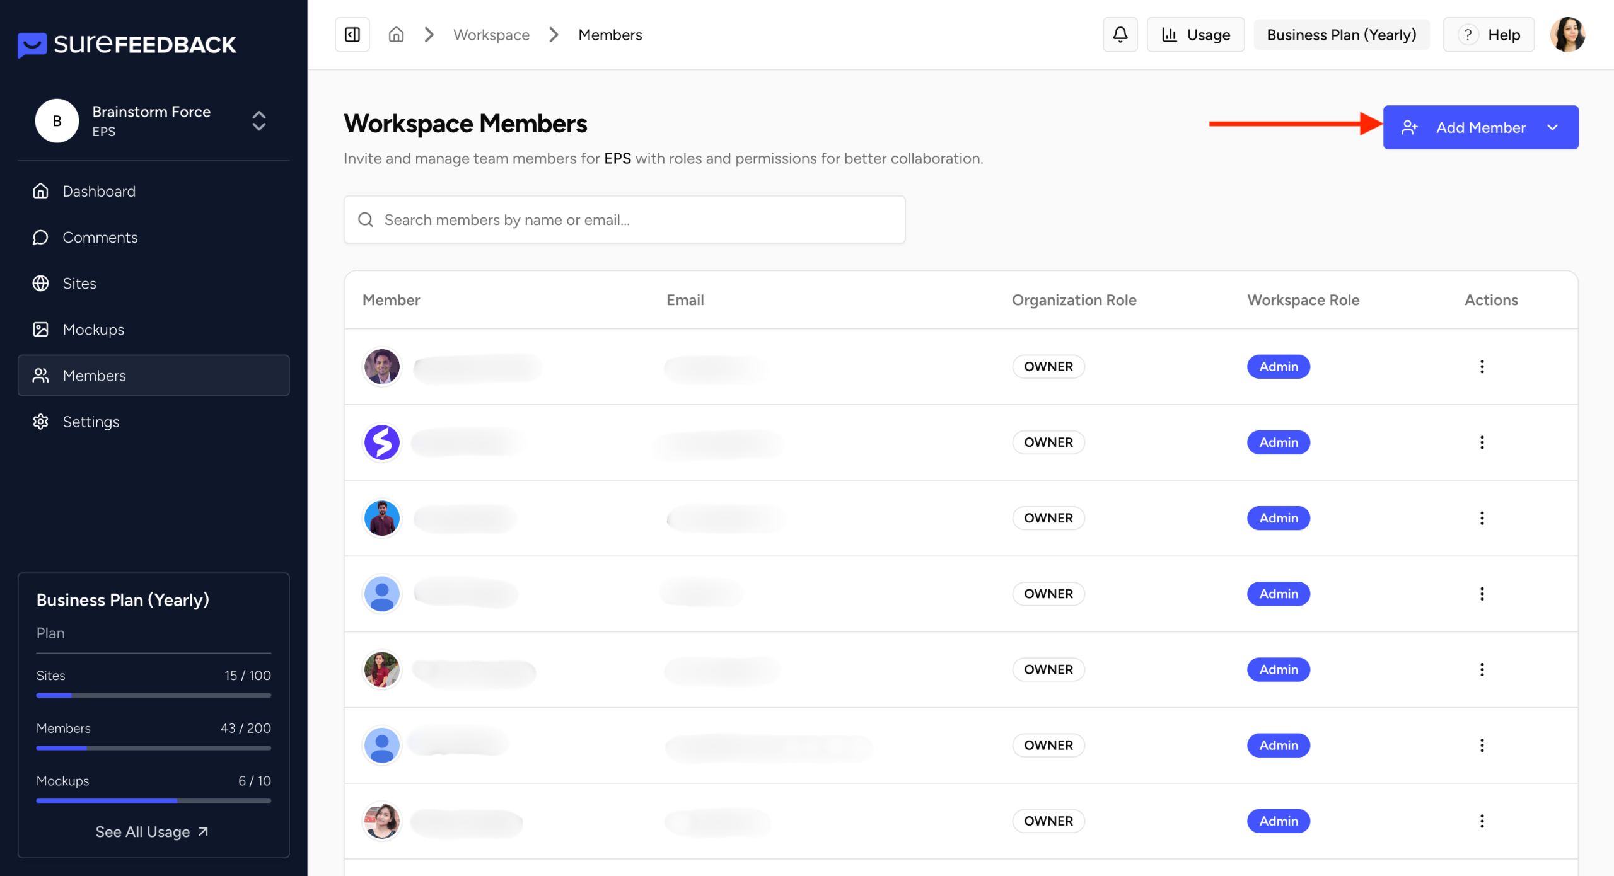The image size is (1614, 876).
Task: Open the notifications bell
Action: click(x=1120, y=35)
